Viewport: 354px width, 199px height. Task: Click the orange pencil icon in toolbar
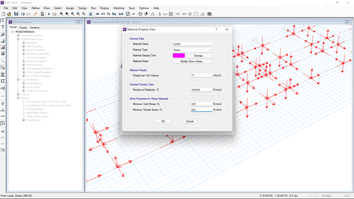coord(35,14)
